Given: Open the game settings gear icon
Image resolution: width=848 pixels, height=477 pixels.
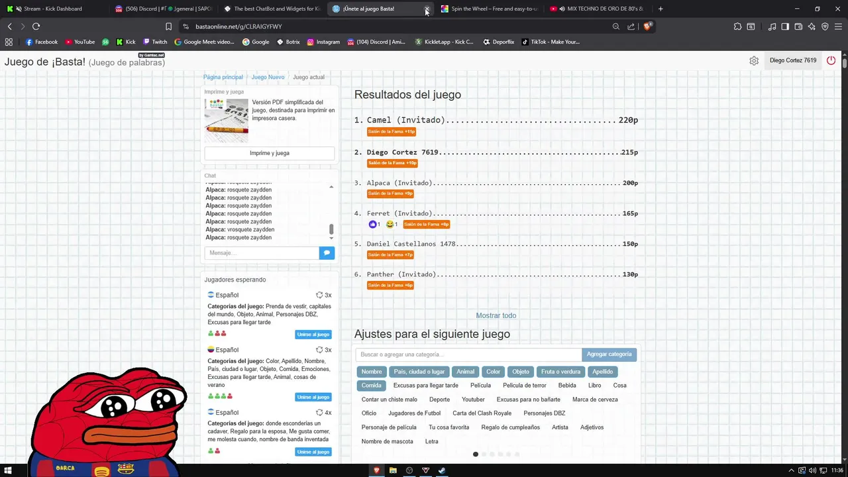Looking at the screenshot, I should 754,60.
